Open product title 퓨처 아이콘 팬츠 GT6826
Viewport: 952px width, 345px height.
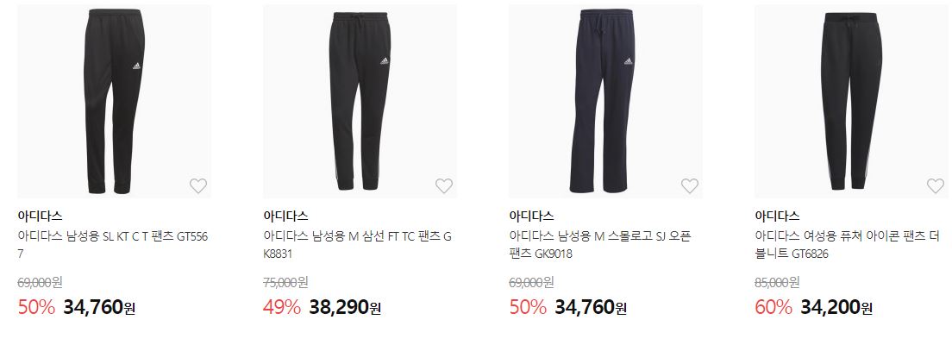pos(848,245)
